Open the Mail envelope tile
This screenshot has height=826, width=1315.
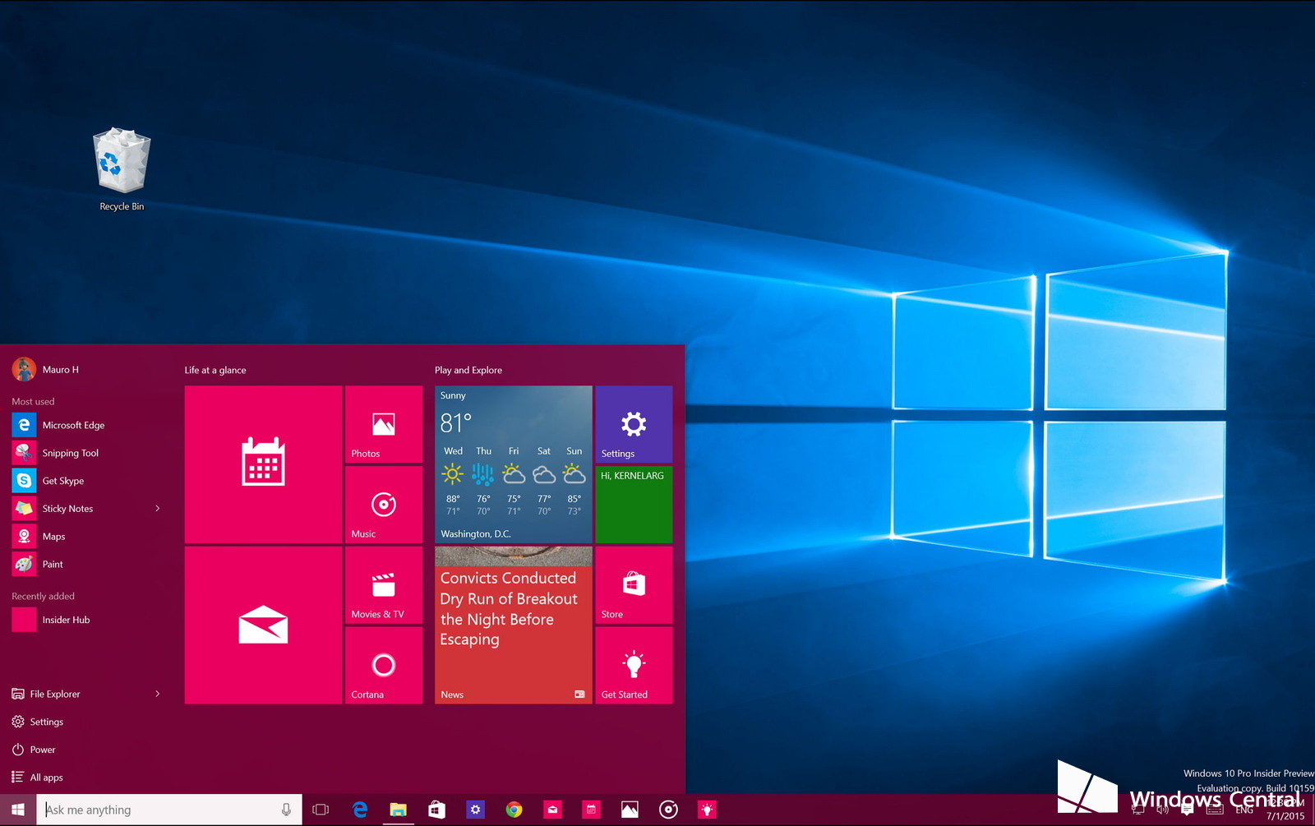point(263,625)
